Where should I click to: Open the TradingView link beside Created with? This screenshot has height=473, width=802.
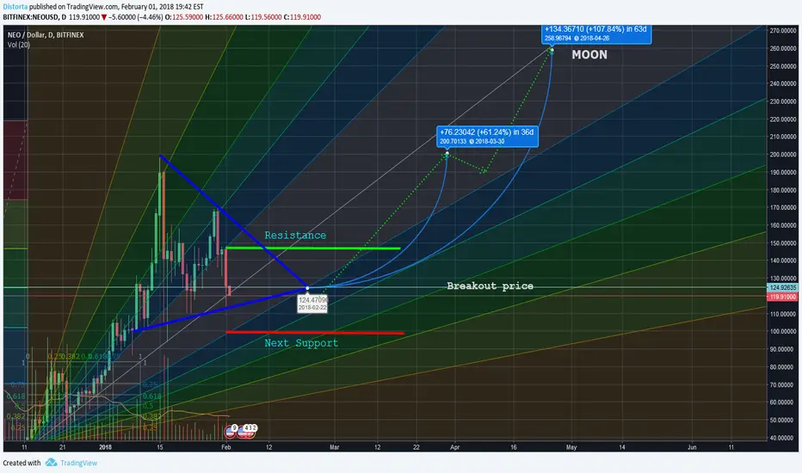(78, 463)
